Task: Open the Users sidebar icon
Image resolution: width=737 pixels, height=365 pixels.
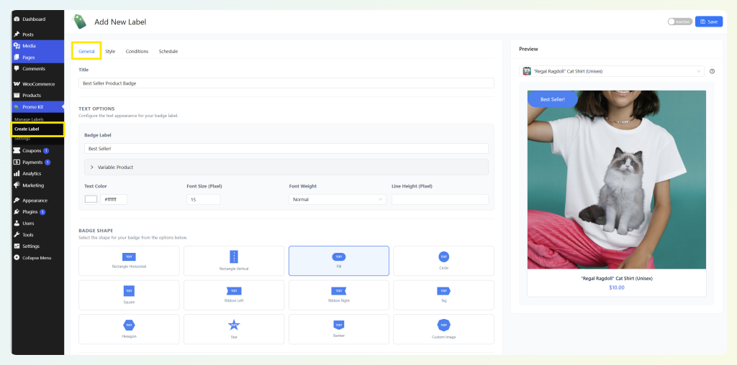Action: click(x=17, y=223)
